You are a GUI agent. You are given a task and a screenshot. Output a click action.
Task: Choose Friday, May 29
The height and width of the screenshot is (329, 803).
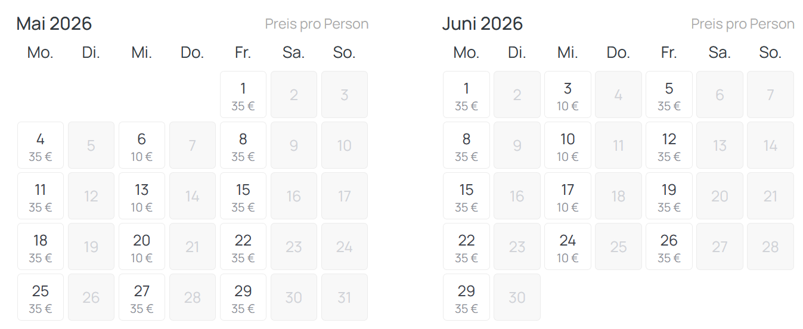pos(243,297)
